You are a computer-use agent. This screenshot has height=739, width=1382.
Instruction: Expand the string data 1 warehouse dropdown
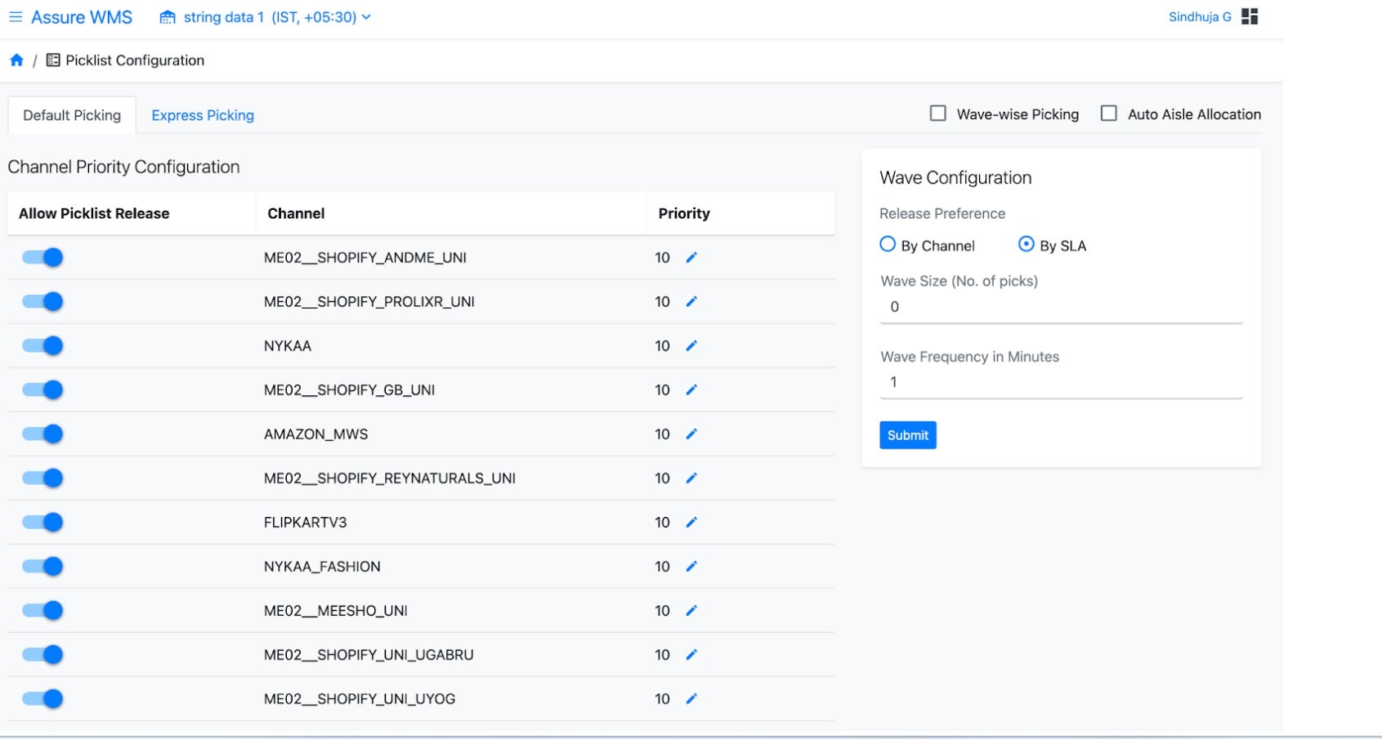click(366, 17)
